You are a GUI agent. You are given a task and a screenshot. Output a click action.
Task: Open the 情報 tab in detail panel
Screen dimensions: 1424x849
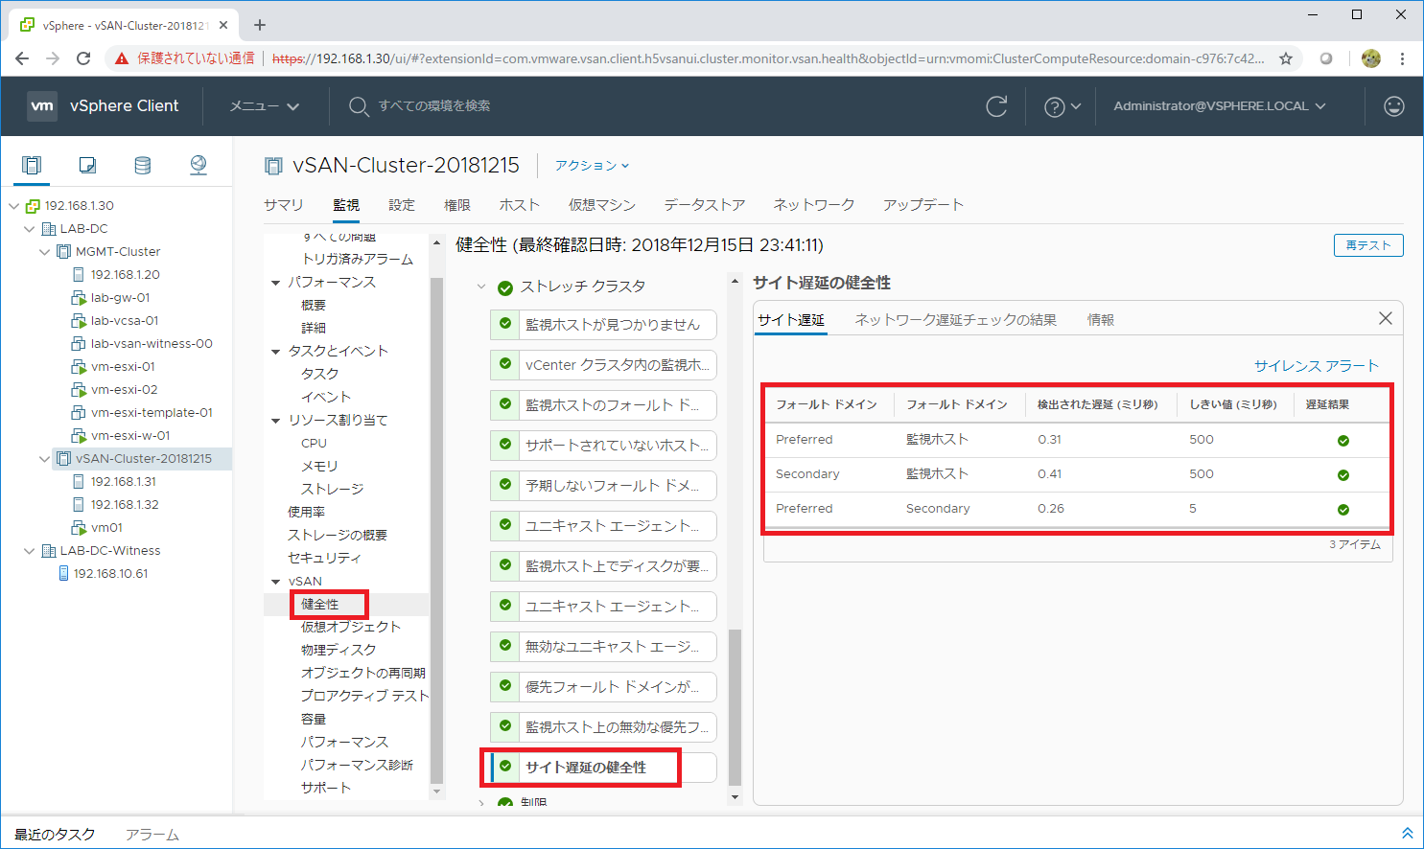[1101, 320]
